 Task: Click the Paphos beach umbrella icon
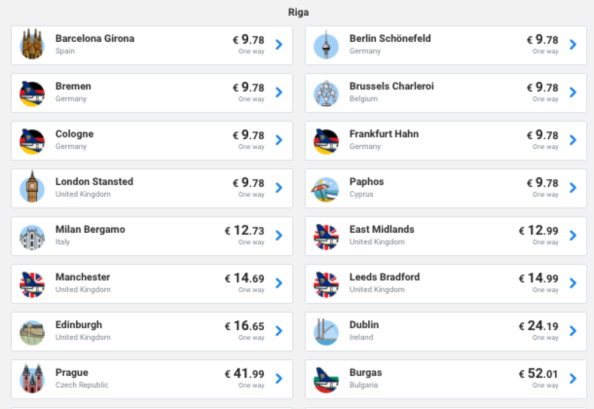[x=326, y=188]
